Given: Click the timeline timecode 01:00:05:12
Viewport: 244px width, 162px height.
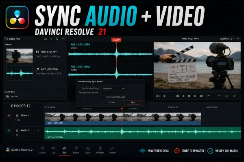Looking at the screenshot, I should point(21,106).
